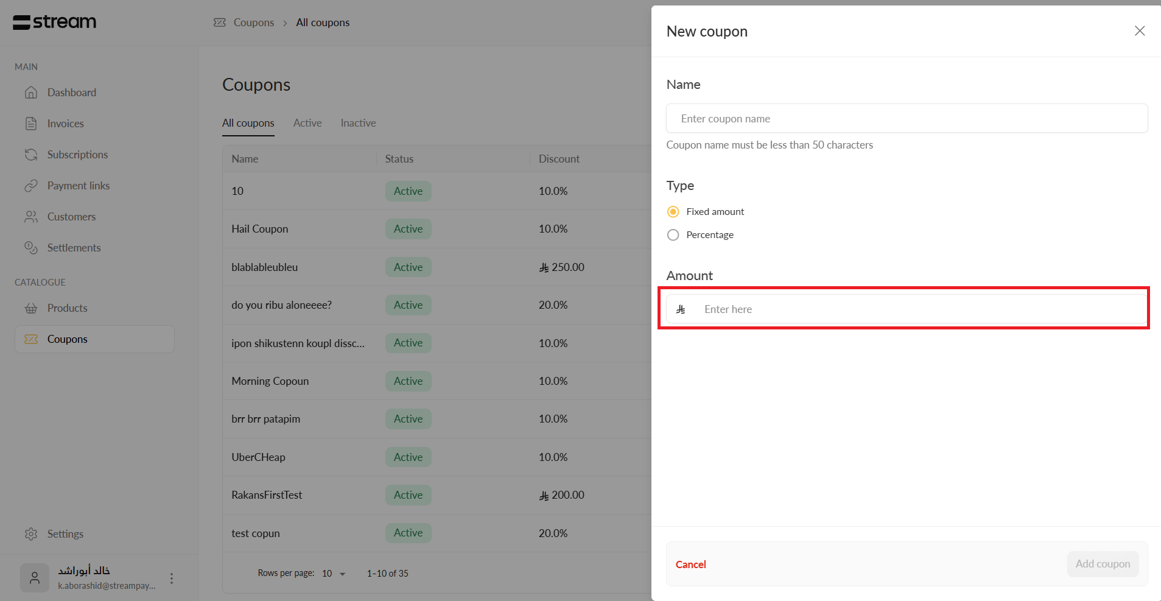Open Invoices via its document icon

(31, 124)
